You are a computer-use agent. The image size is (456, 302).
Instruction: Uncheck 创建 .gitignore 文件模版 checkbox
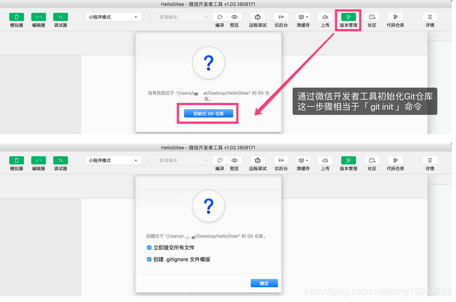click(x=149, y=259)
